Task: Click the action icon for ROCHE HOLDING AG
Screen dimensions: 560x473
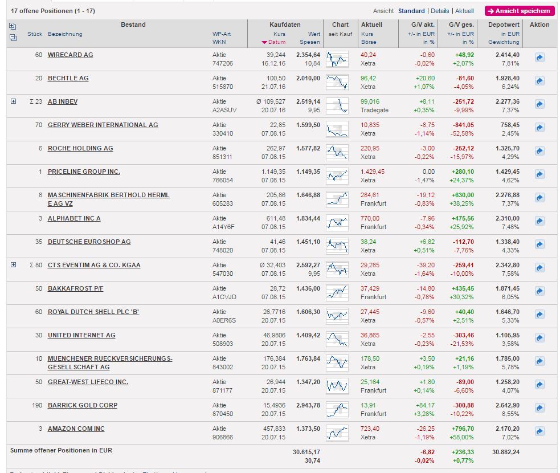Action: (539, 151)
